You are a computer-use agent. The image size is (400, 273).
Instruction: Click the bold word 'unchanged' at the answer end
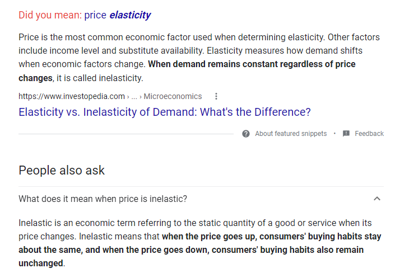pos(40,263)
